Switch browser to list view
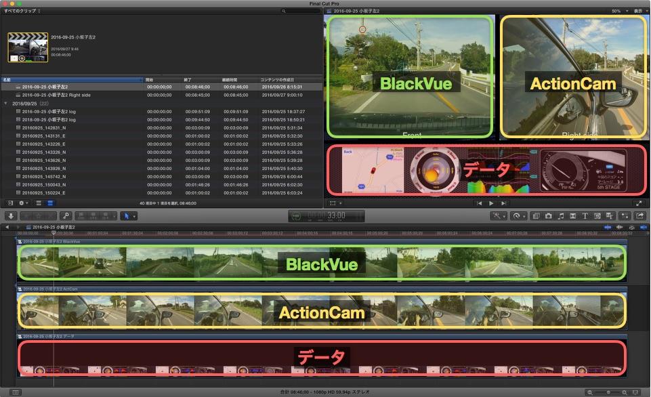651x397 pixels. coord(50,203)
